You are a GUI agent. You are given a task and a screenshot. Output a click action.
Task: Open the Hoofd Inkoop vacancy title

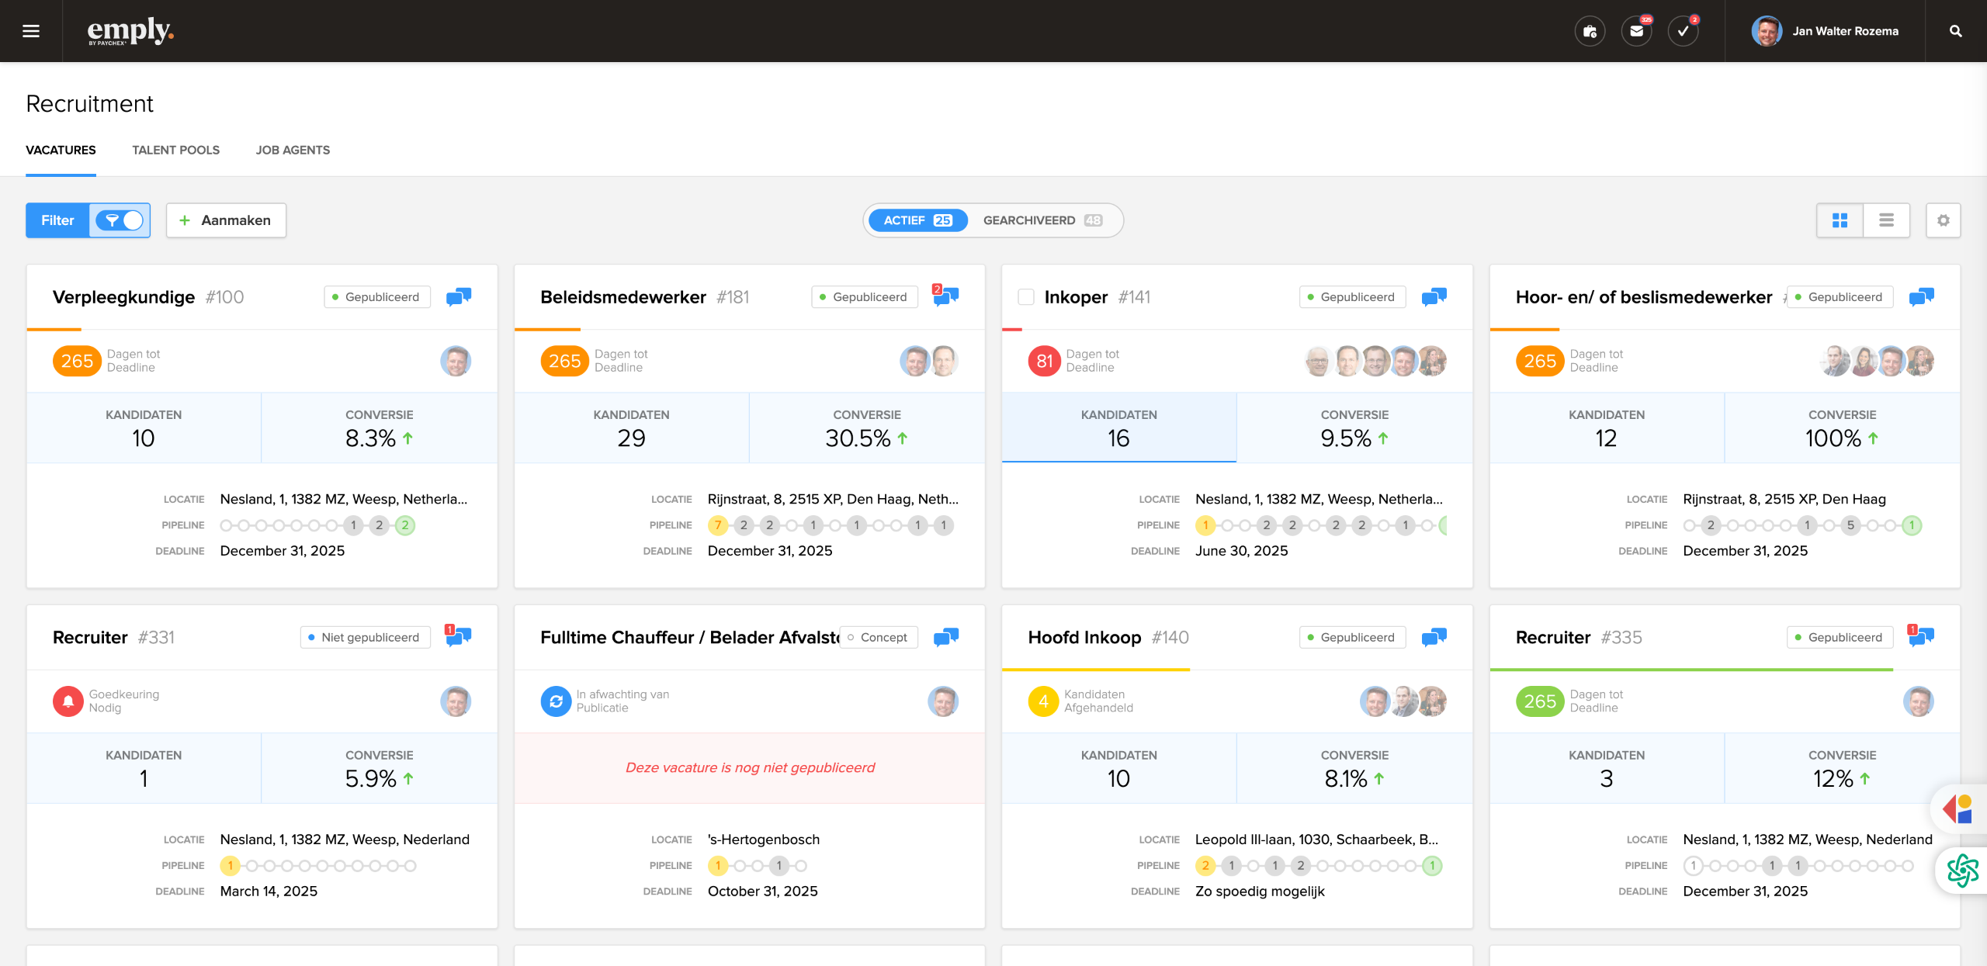(1084, 637)
